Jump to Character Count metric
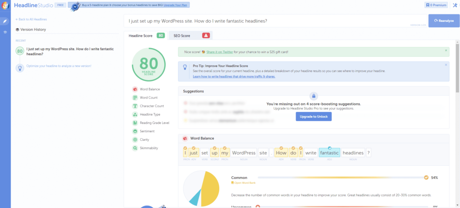460x208 pixels. coord(148,106)
